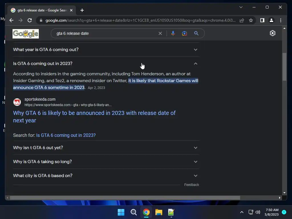The width and height of the screenshot is (292, 219).
Task: Expand What year is GTA 6 coming out
Action: 106,50
